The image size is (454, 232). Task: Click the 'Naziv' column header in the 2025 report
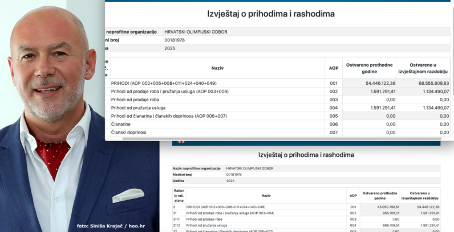pyautogui.click(x=217, y=68)
